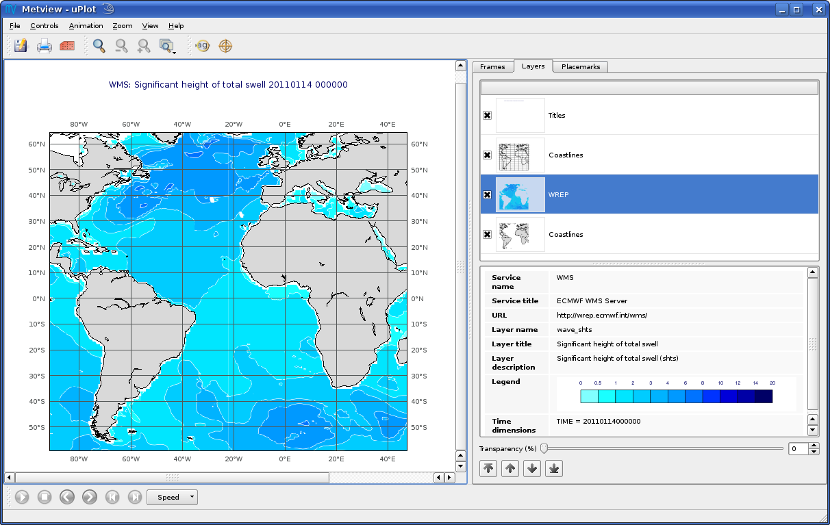Jump to the first frame

pyautogui.click(x=112, y=497)
